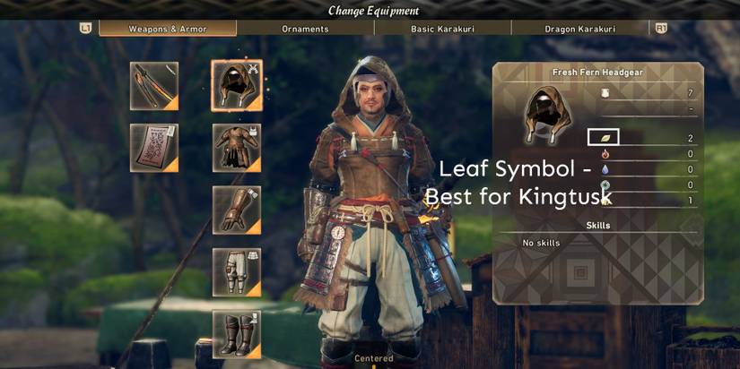This screenshot has height=369, width=740.
Task: Switch to the Ornaments tab
Action: 305,29
